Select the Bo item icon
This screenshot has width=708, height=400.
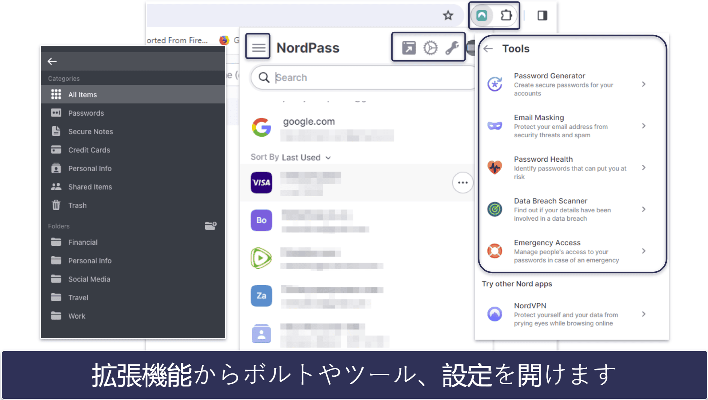pos(262,220)
